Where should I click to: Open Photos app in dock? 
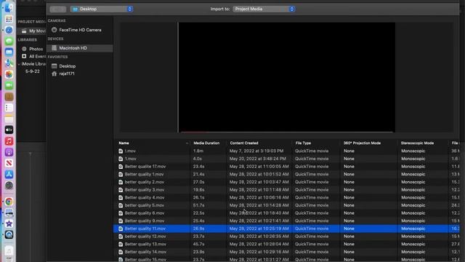pos(9,74)
